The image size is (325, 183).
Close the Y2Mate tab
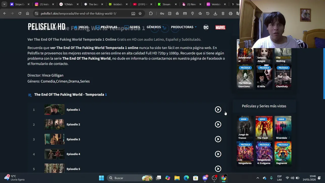click(78, 4)
